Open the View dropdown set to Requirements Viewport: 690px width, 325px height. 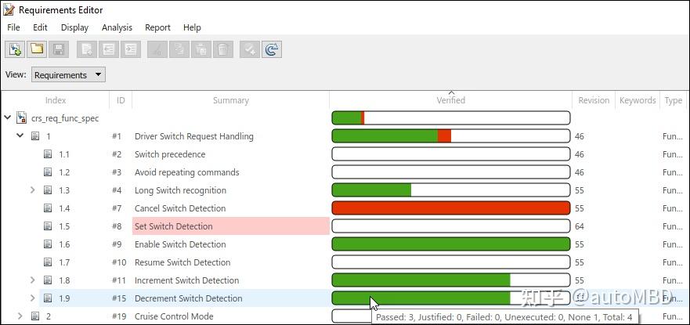click(x=68, y=75)
